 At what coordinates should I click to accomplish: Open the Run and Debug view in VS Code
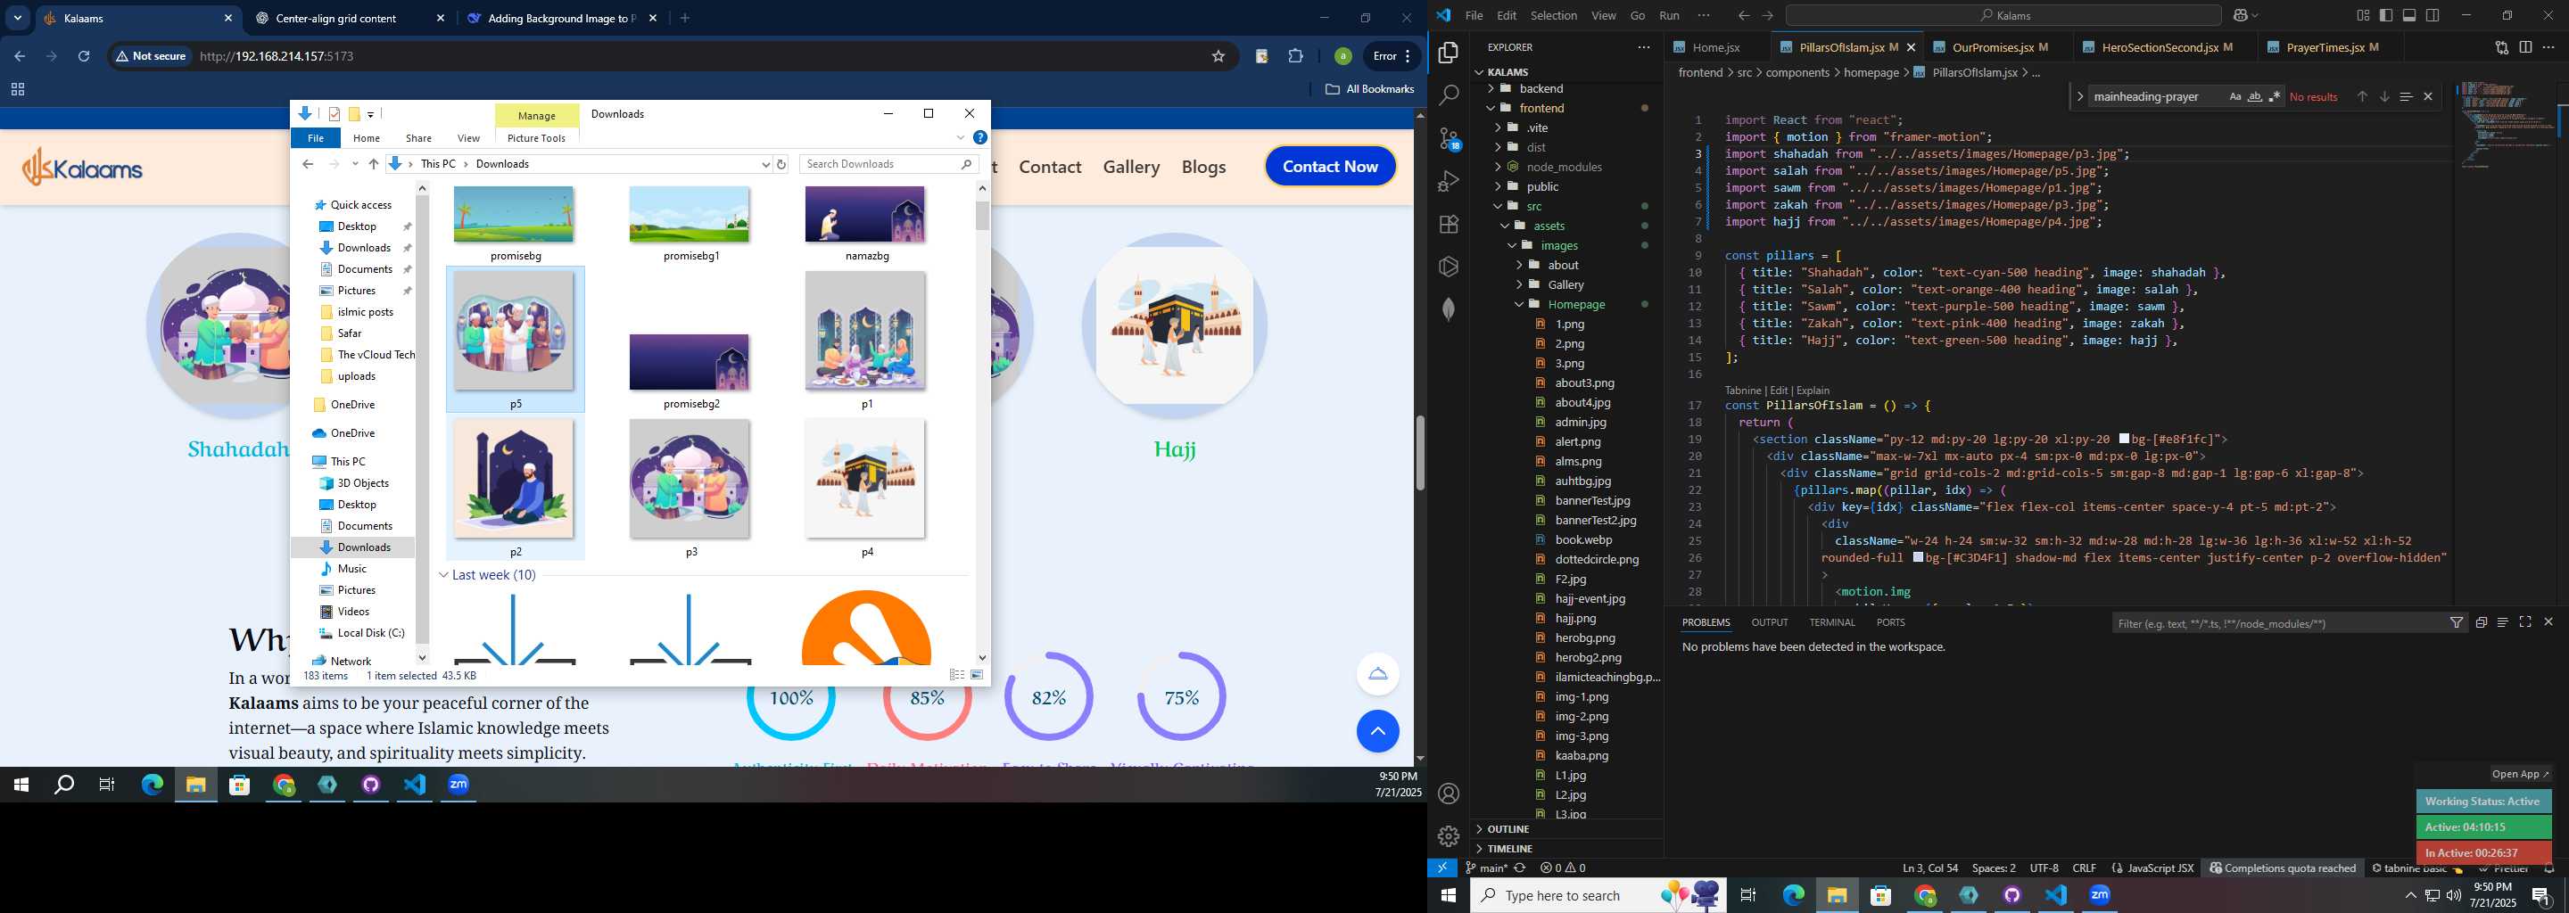pos(1448,181)
